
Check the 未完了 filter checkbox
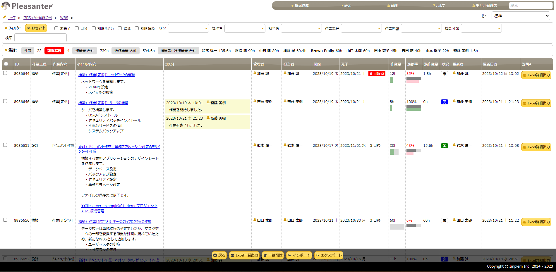(x=56, y=28)
